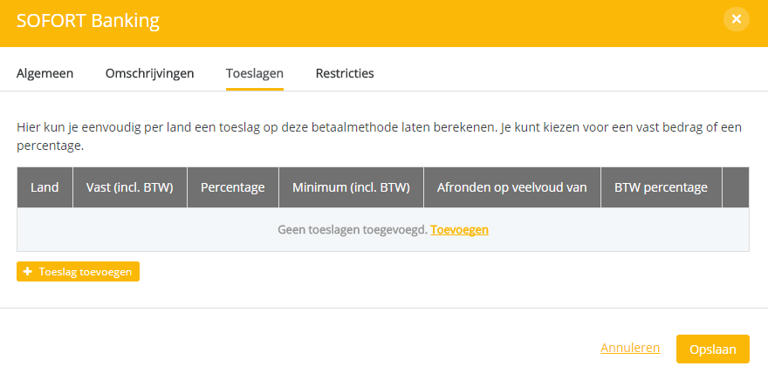Image resolution: width=768 pixels, height=373 pixels.
Task: Click the Toevoegen link in empty table
Action: (459, 230)
